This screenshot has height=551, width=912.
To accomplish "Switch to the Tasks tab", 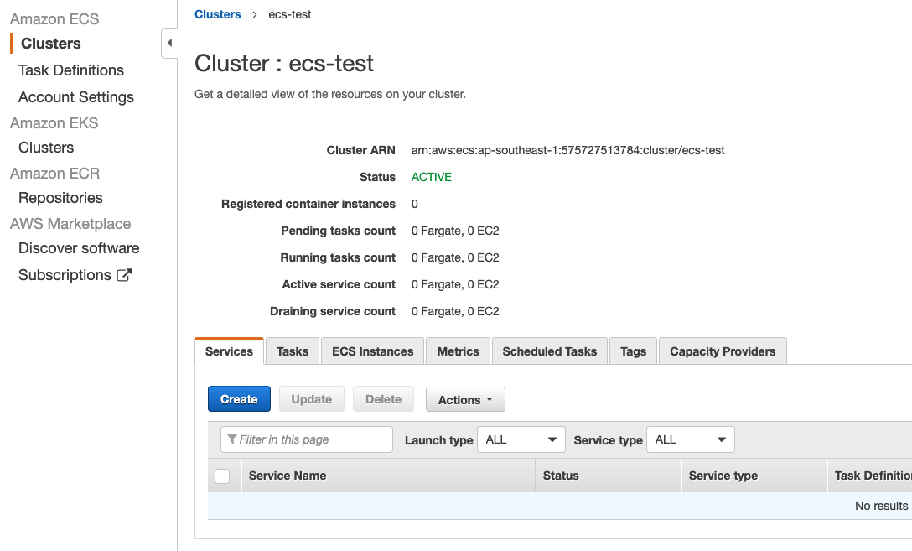I will (x=292, y=351).
